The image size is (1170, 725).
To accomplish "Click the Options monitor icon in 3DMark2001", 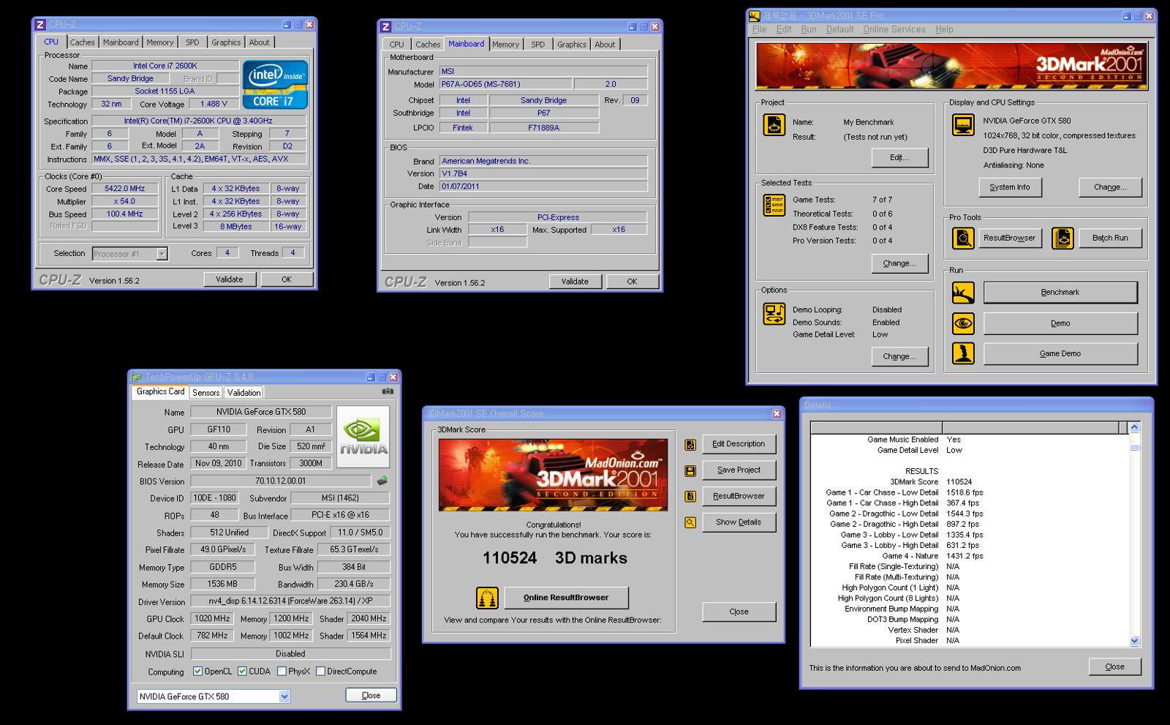I will (x=774, y=314).
